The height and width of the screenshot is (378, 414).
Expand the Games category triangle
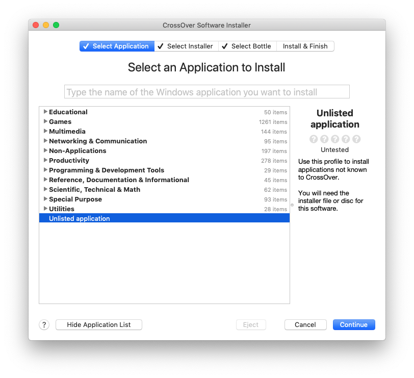point(46,121)
